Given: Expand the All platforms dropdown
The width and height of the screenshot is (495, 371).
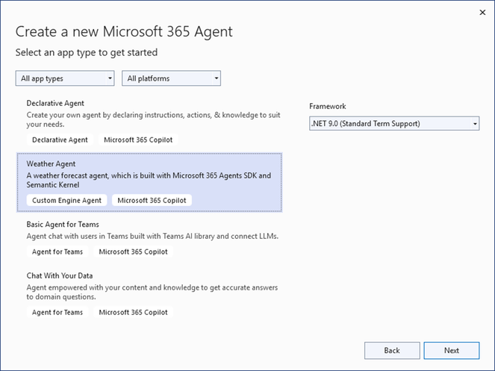Looking at the screenshot, I should click(171, 78).
